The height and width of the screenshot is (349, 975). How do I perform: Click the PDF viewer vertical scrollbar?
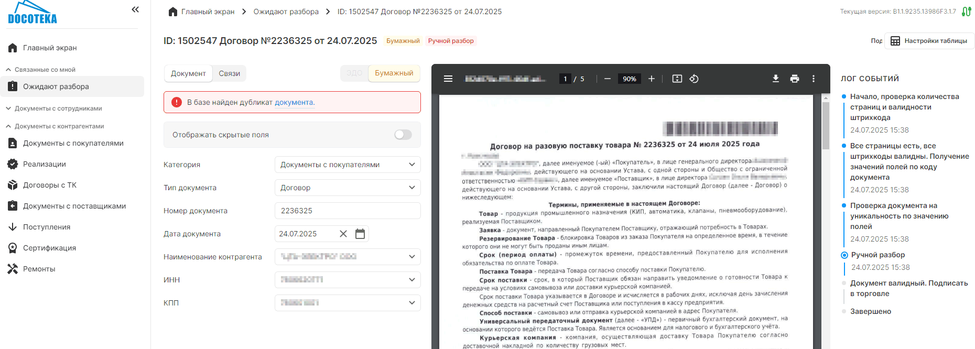(x=826, y=126)
